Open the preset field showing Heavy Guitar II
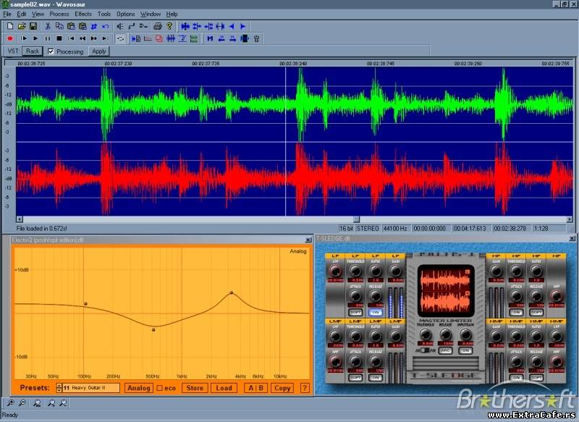579x422 pixels. point(91,388)
